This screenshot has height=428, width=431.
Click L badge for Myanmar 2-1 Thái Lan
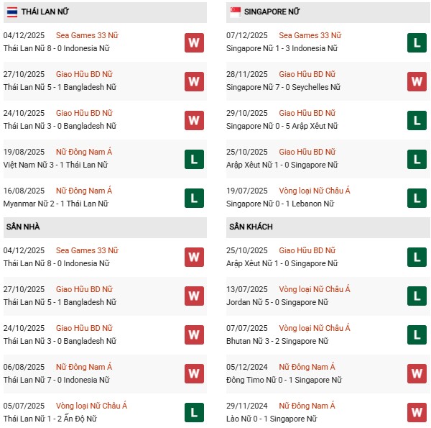tap(193, 198)
